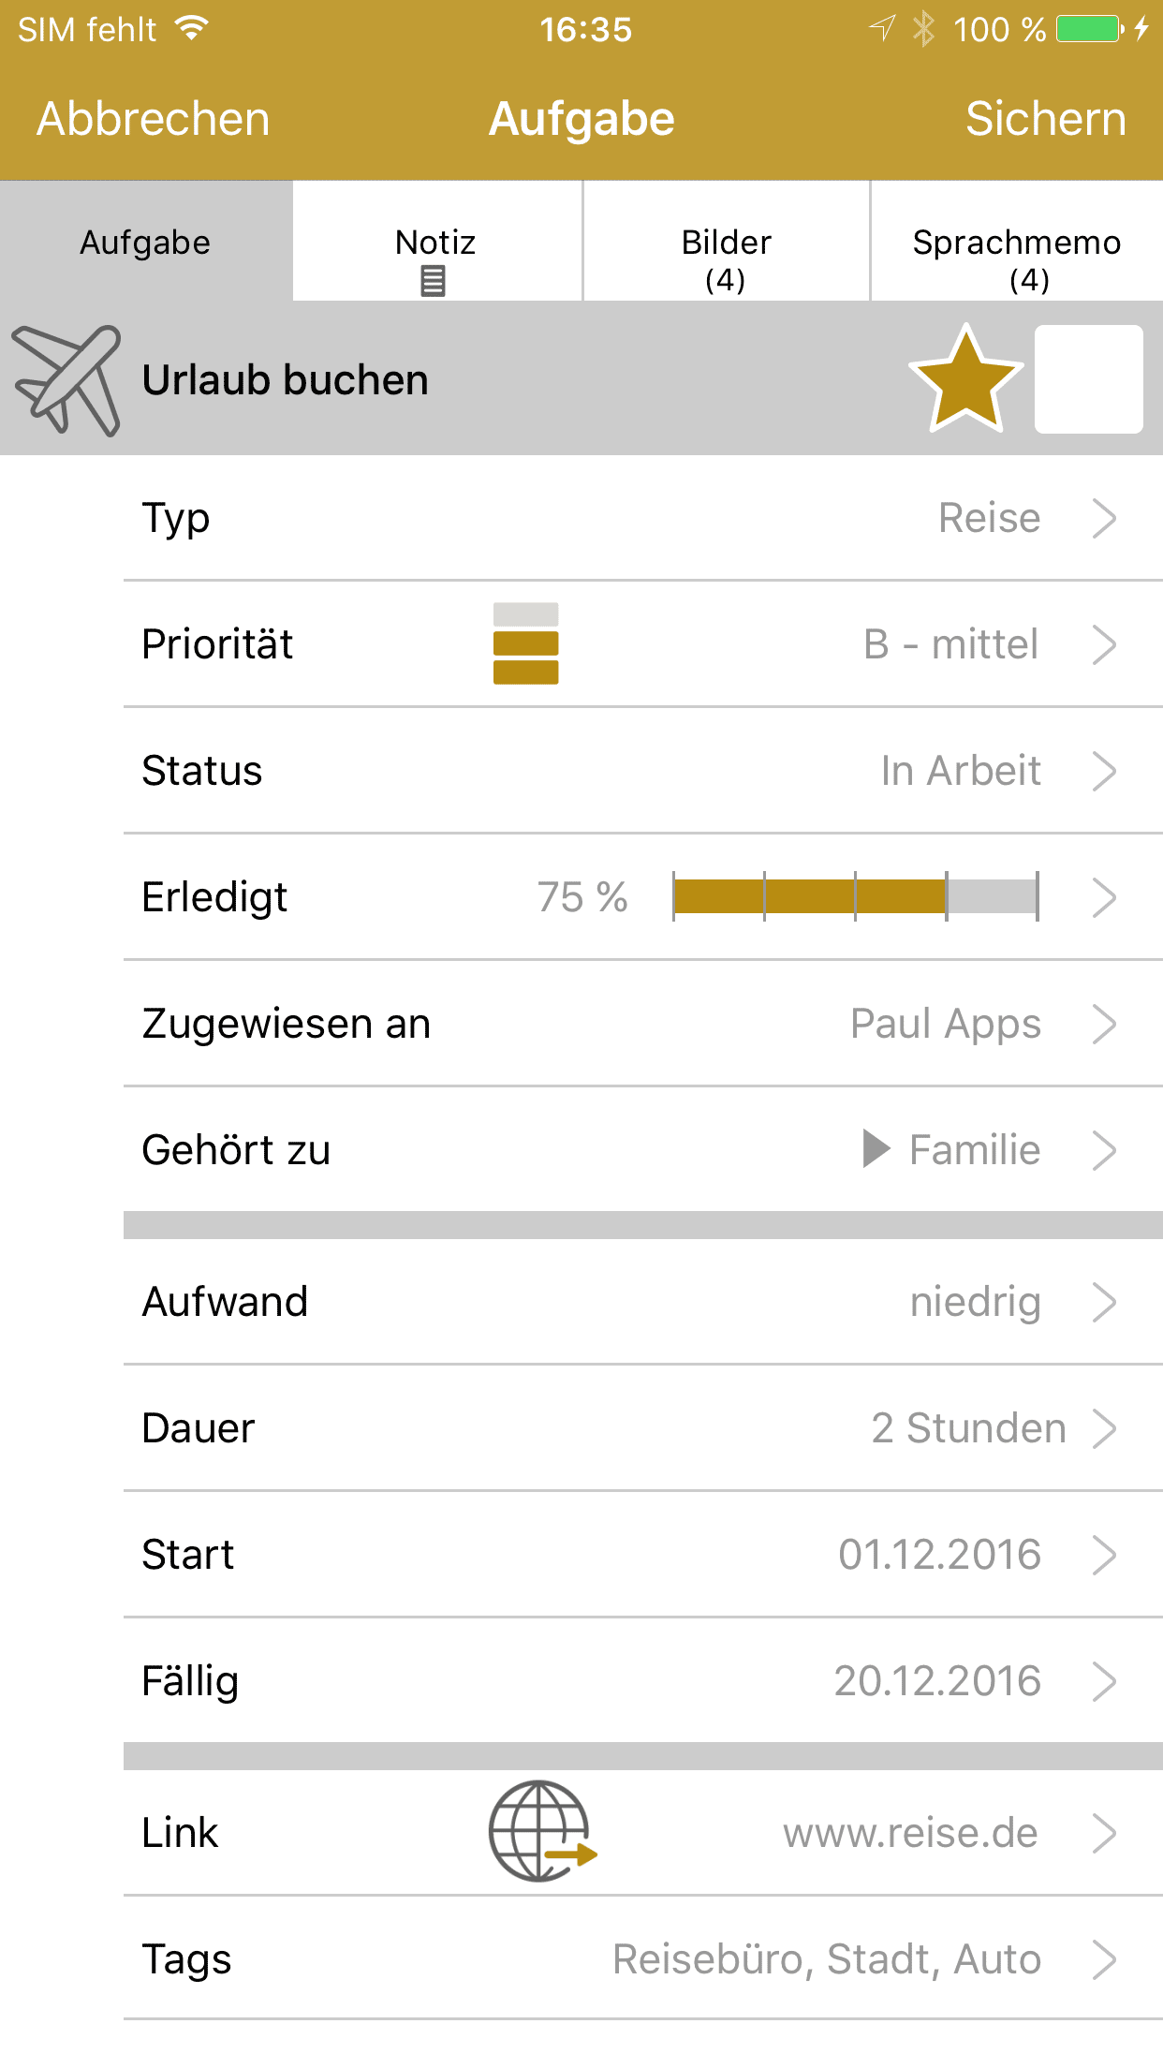Tap the priority level bars icon

coord(525,643)
